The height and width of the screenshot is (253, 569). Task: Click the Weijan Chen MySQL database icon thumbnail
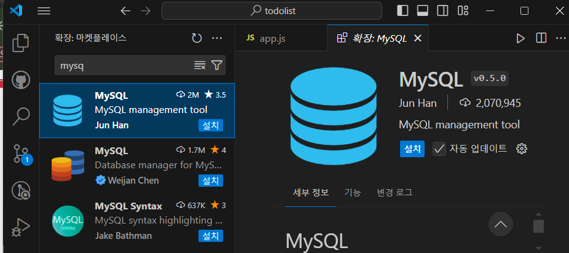[68, 166]
